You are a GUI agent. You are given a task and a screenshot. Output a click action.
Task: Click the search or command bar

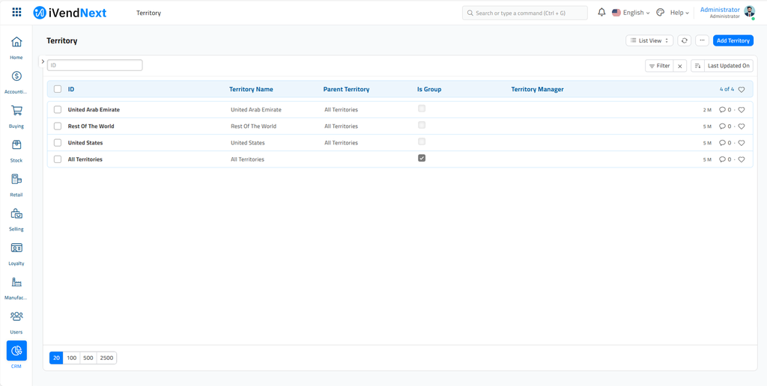tap(525, 13)
